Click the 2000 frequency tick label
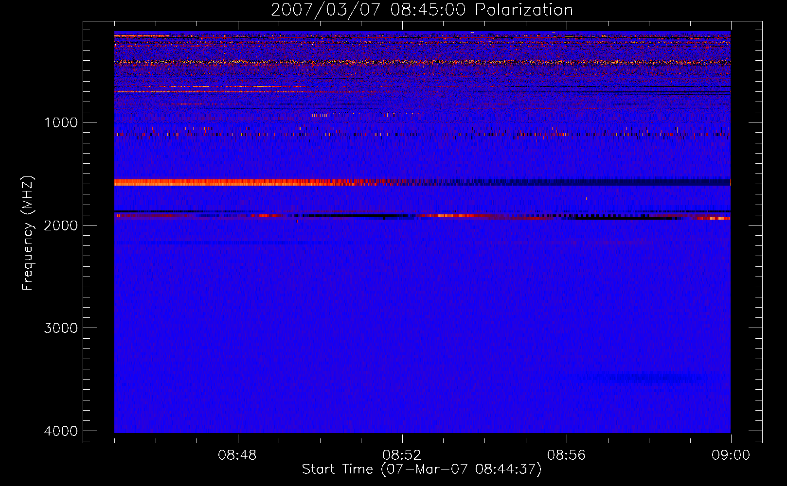The width and height of the screenshot is (787, 486). (61, 225)
